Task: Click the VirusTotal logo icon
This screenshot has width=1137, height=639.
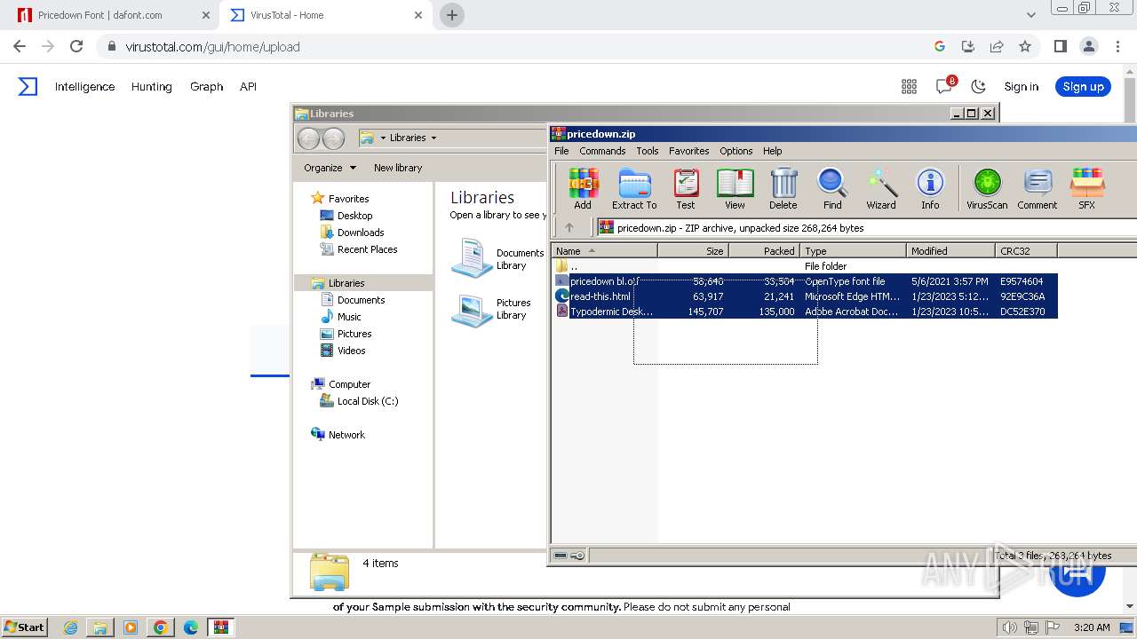Action: 28,86
